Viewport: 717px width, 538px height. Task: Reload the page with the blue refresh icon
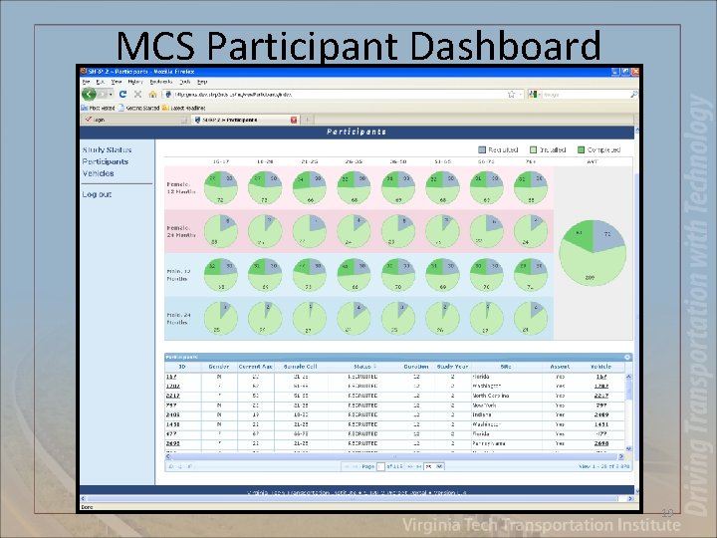point(122,95)
